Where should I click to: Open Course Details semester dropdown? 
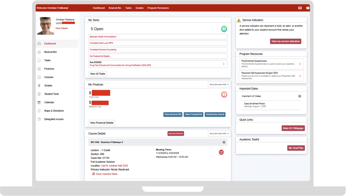click(x=219, y=134)
